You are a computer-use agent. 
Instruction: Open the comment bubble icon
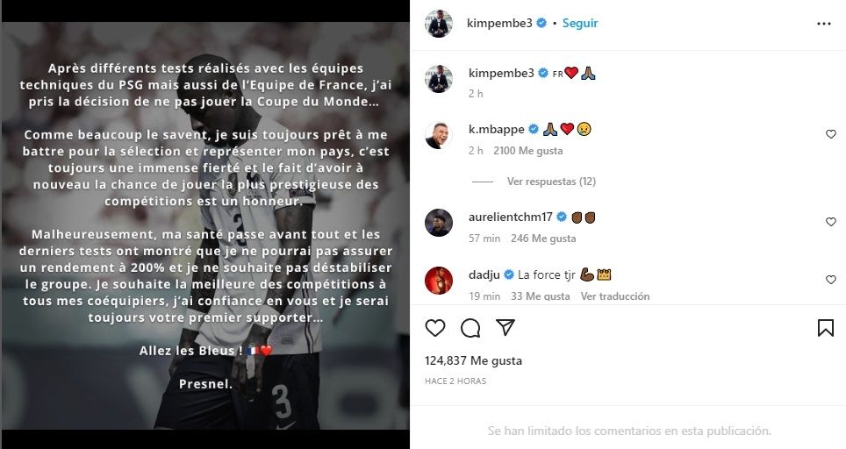click(470, 328)
